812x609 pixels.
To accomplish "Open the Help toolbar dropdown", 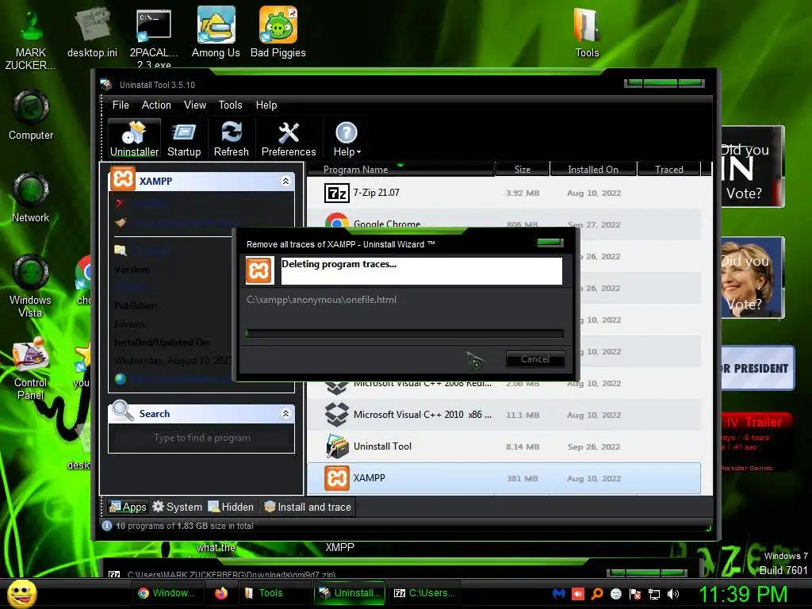I will [x=347, y=138].
